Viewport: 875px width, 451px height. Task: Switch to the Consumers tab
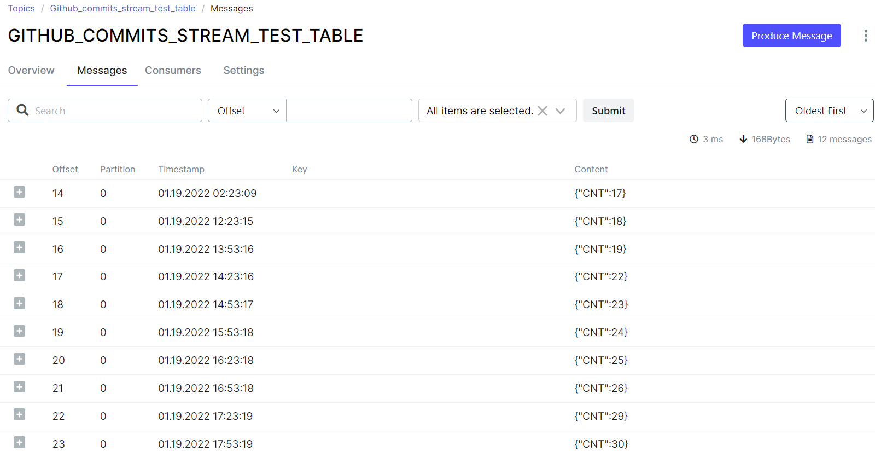pyautogui.click(x=173, y=70)
